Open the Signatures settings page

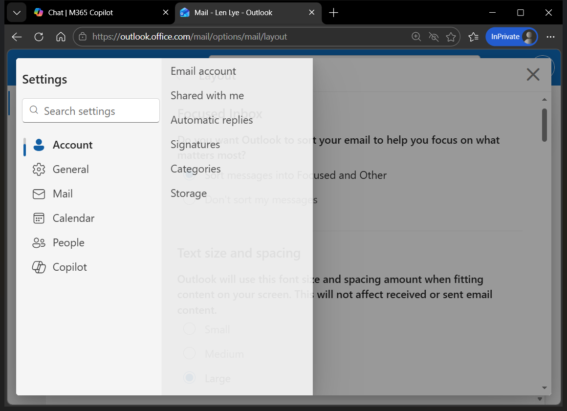195,144
